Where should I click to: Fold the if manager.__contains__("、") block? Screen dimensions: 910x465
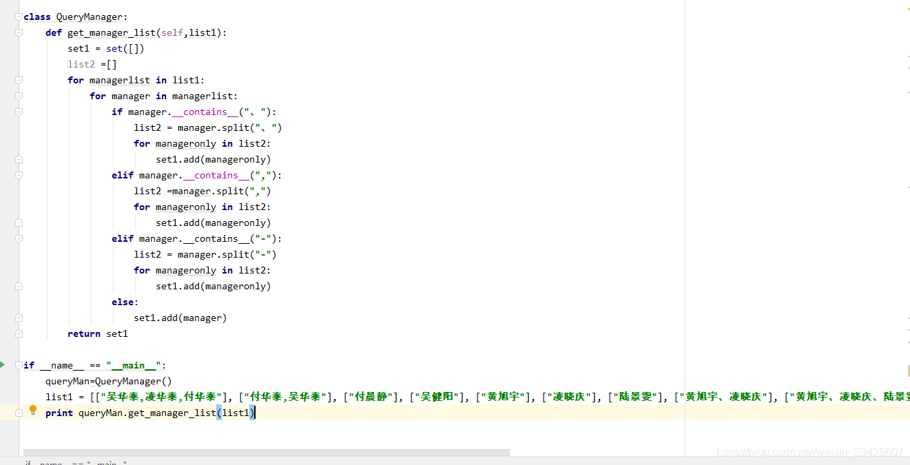coord(19,112)
